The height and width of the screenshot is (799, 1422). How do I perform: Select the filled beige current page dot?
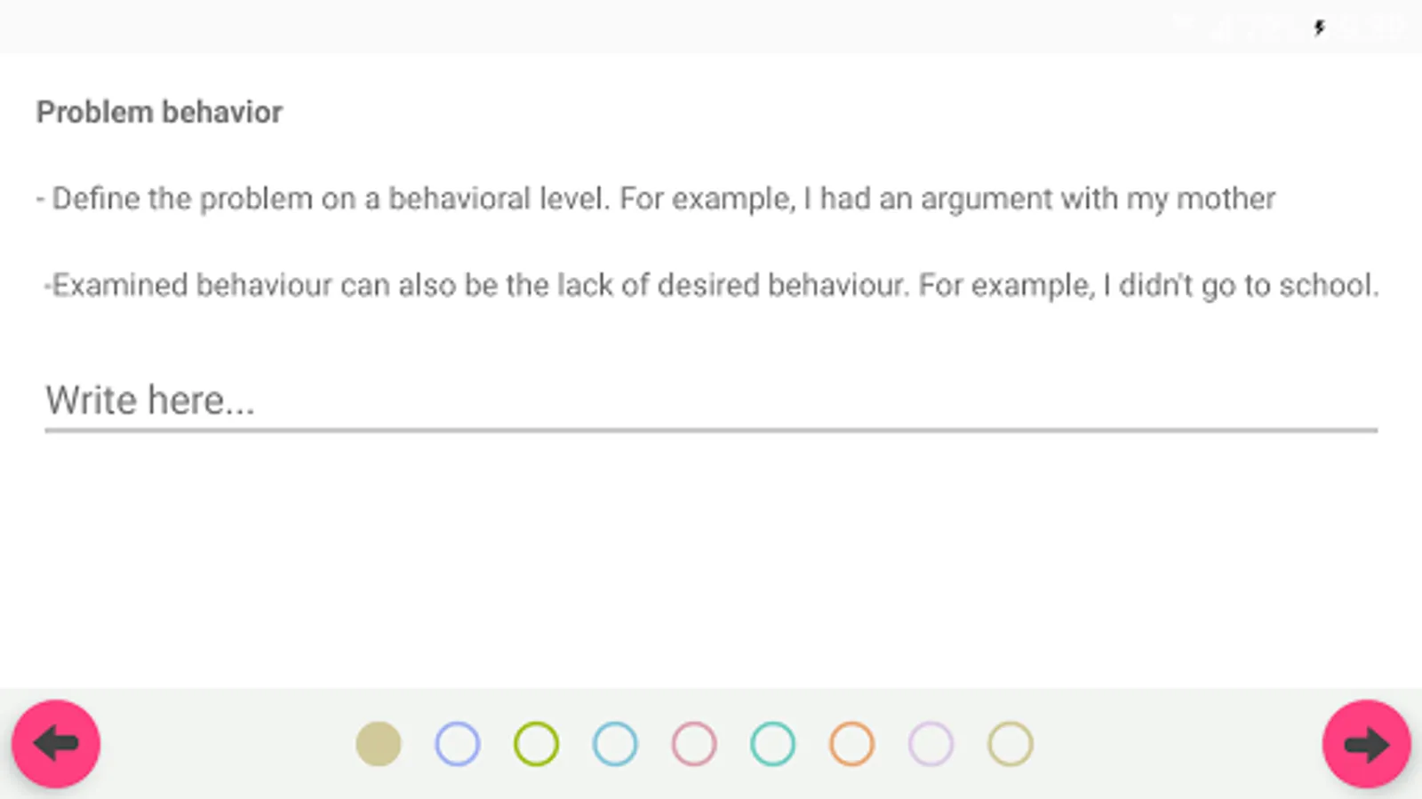[x=379, y=744]
